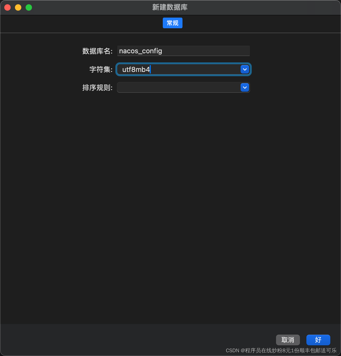The image size is (341, 356).
Task: Click the 字符集: label
Action: pos(101,70)
